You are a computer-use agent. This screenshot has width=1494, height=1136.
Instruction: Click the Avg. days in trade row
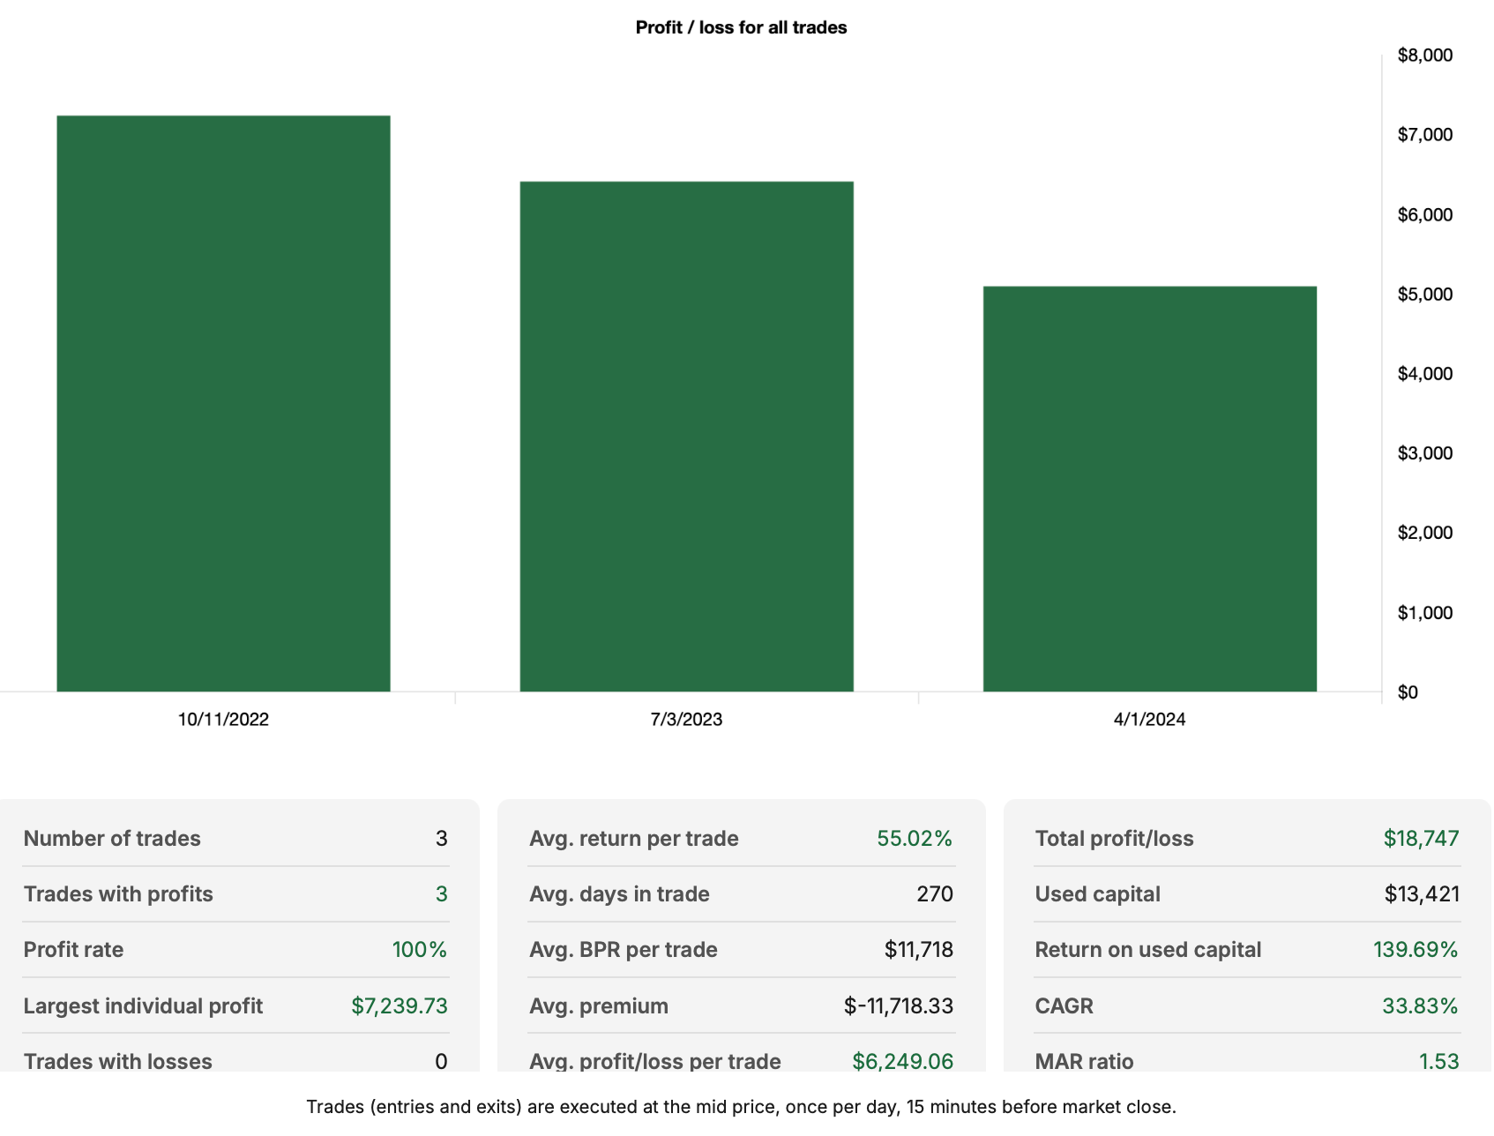click(741, 894)
